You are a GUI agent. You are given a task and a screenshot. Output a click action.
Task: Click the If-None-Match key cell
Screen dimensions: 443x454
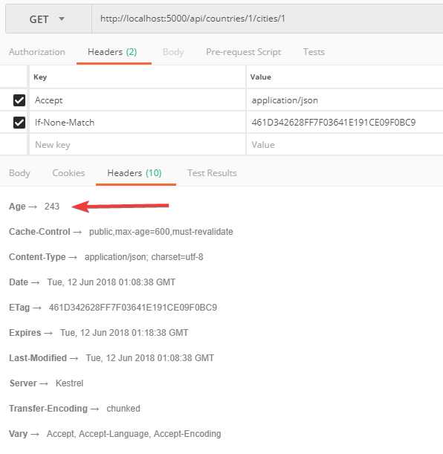point(138,123)
